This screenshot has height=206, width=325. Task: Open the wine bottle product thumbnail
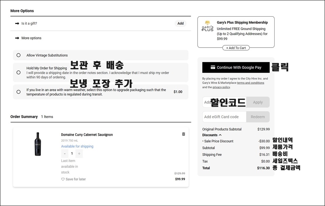tap(38, 144)
